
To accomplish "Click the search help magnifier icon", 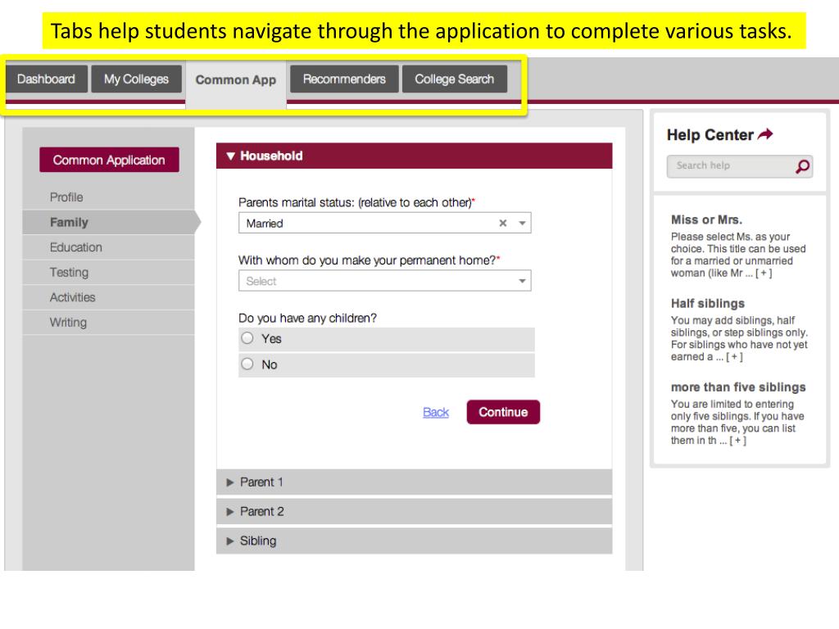I will 802,166.
